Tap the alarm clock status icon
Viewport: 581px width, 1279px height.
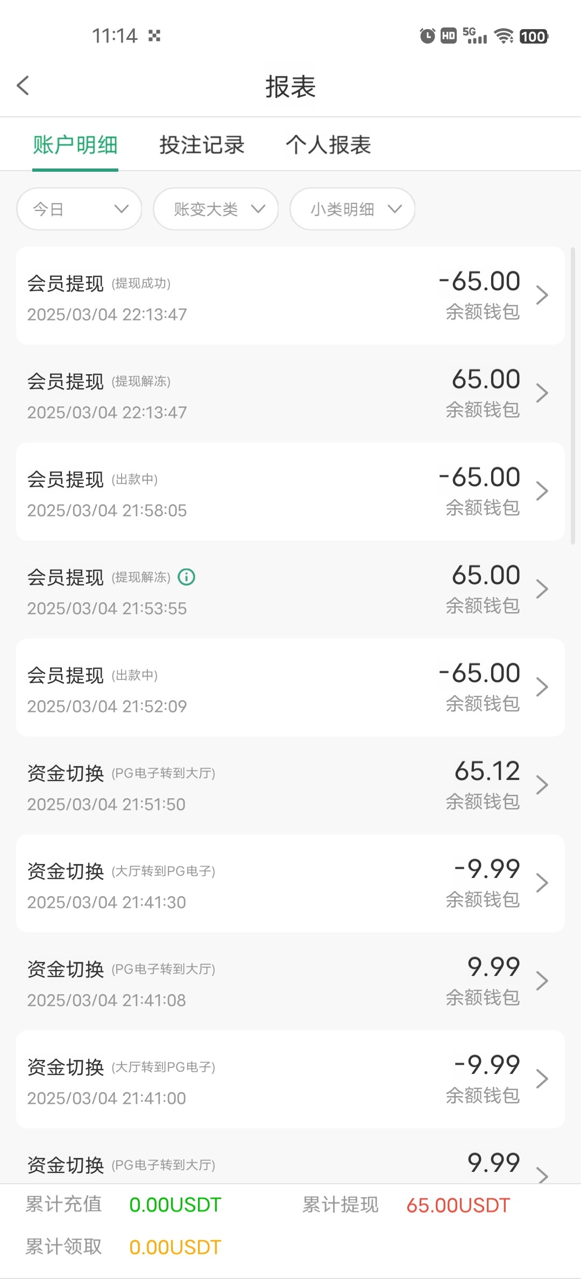(x=427, y=36)
